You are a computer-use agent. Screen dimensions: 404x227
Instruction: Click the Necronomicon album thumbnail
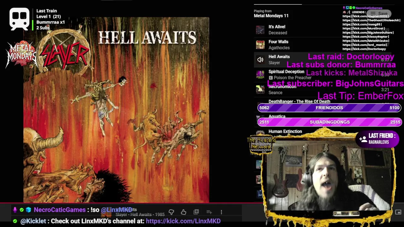point(260,90)
